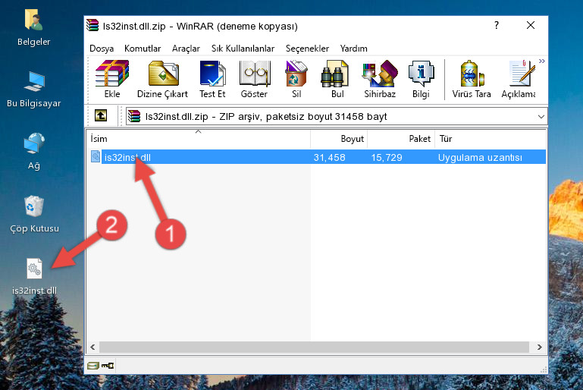Sort by Tür column header
The image size is (583, 390).
pos(491,139)
